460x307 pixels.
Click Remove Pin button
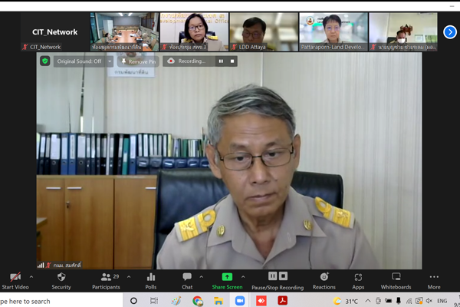(x=139, y=61)
